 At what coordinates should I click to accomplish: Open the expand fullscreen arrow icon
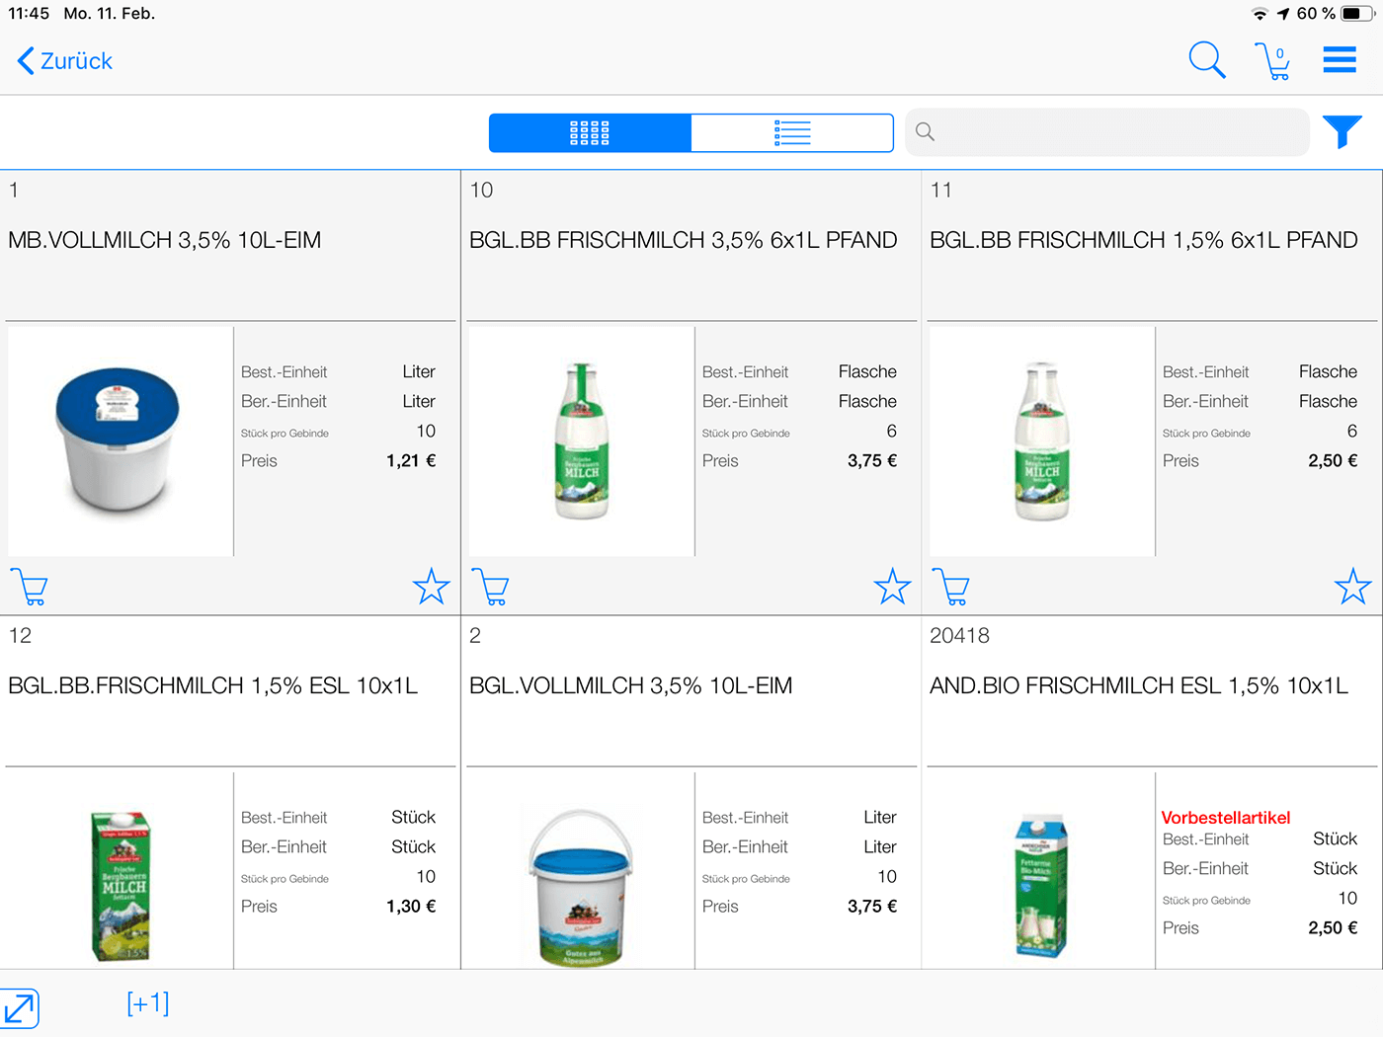click(x=20, y=1008)
